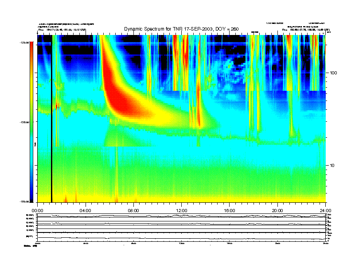Screen dimensions: 351x271
Task: Click the 24:00 time axis label
Action: [x=325, y=211]
